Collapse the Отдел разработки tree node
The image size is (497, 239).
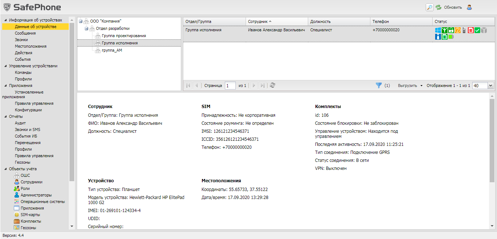(x=87, y=28)
